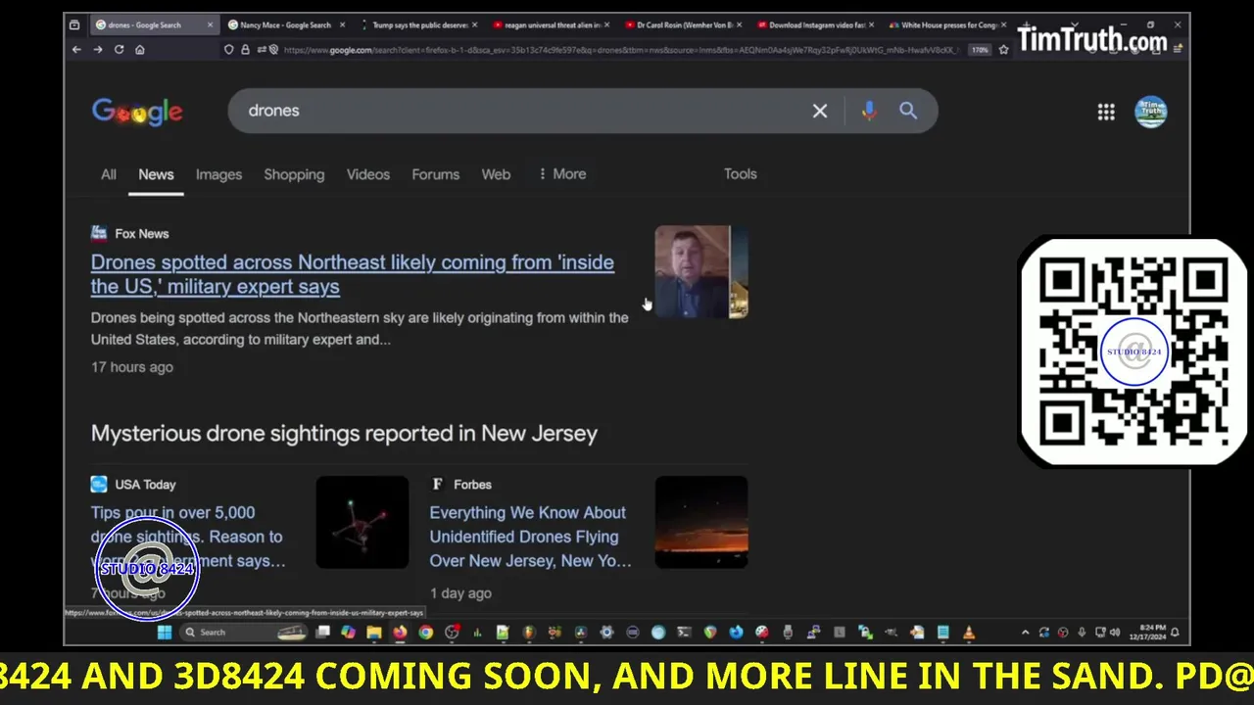Clear the 'drones' search query with X
This screenshot has height=705, width=1254.
pos(820,111)
